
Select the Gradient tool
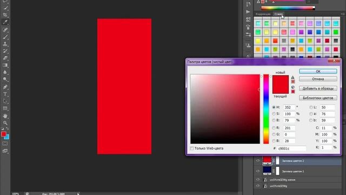5,65
